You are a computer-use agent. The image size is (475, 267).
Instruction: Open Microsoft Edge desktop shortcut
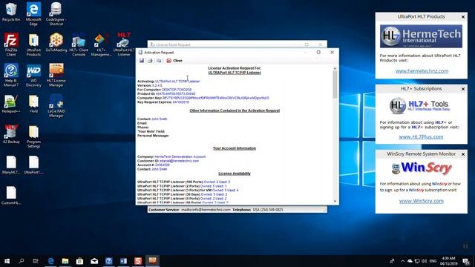tap(33, 13)
